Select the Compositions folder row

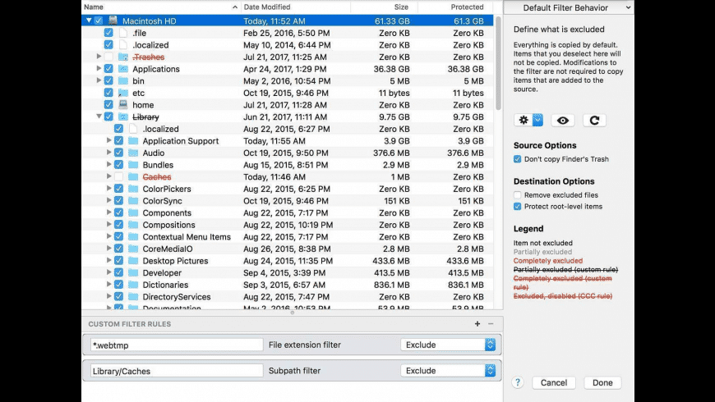[x=288, y=225]
